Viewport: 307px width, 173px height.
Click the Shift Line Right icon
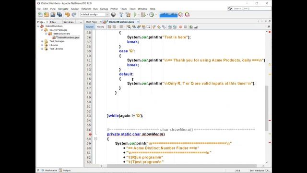175,27
